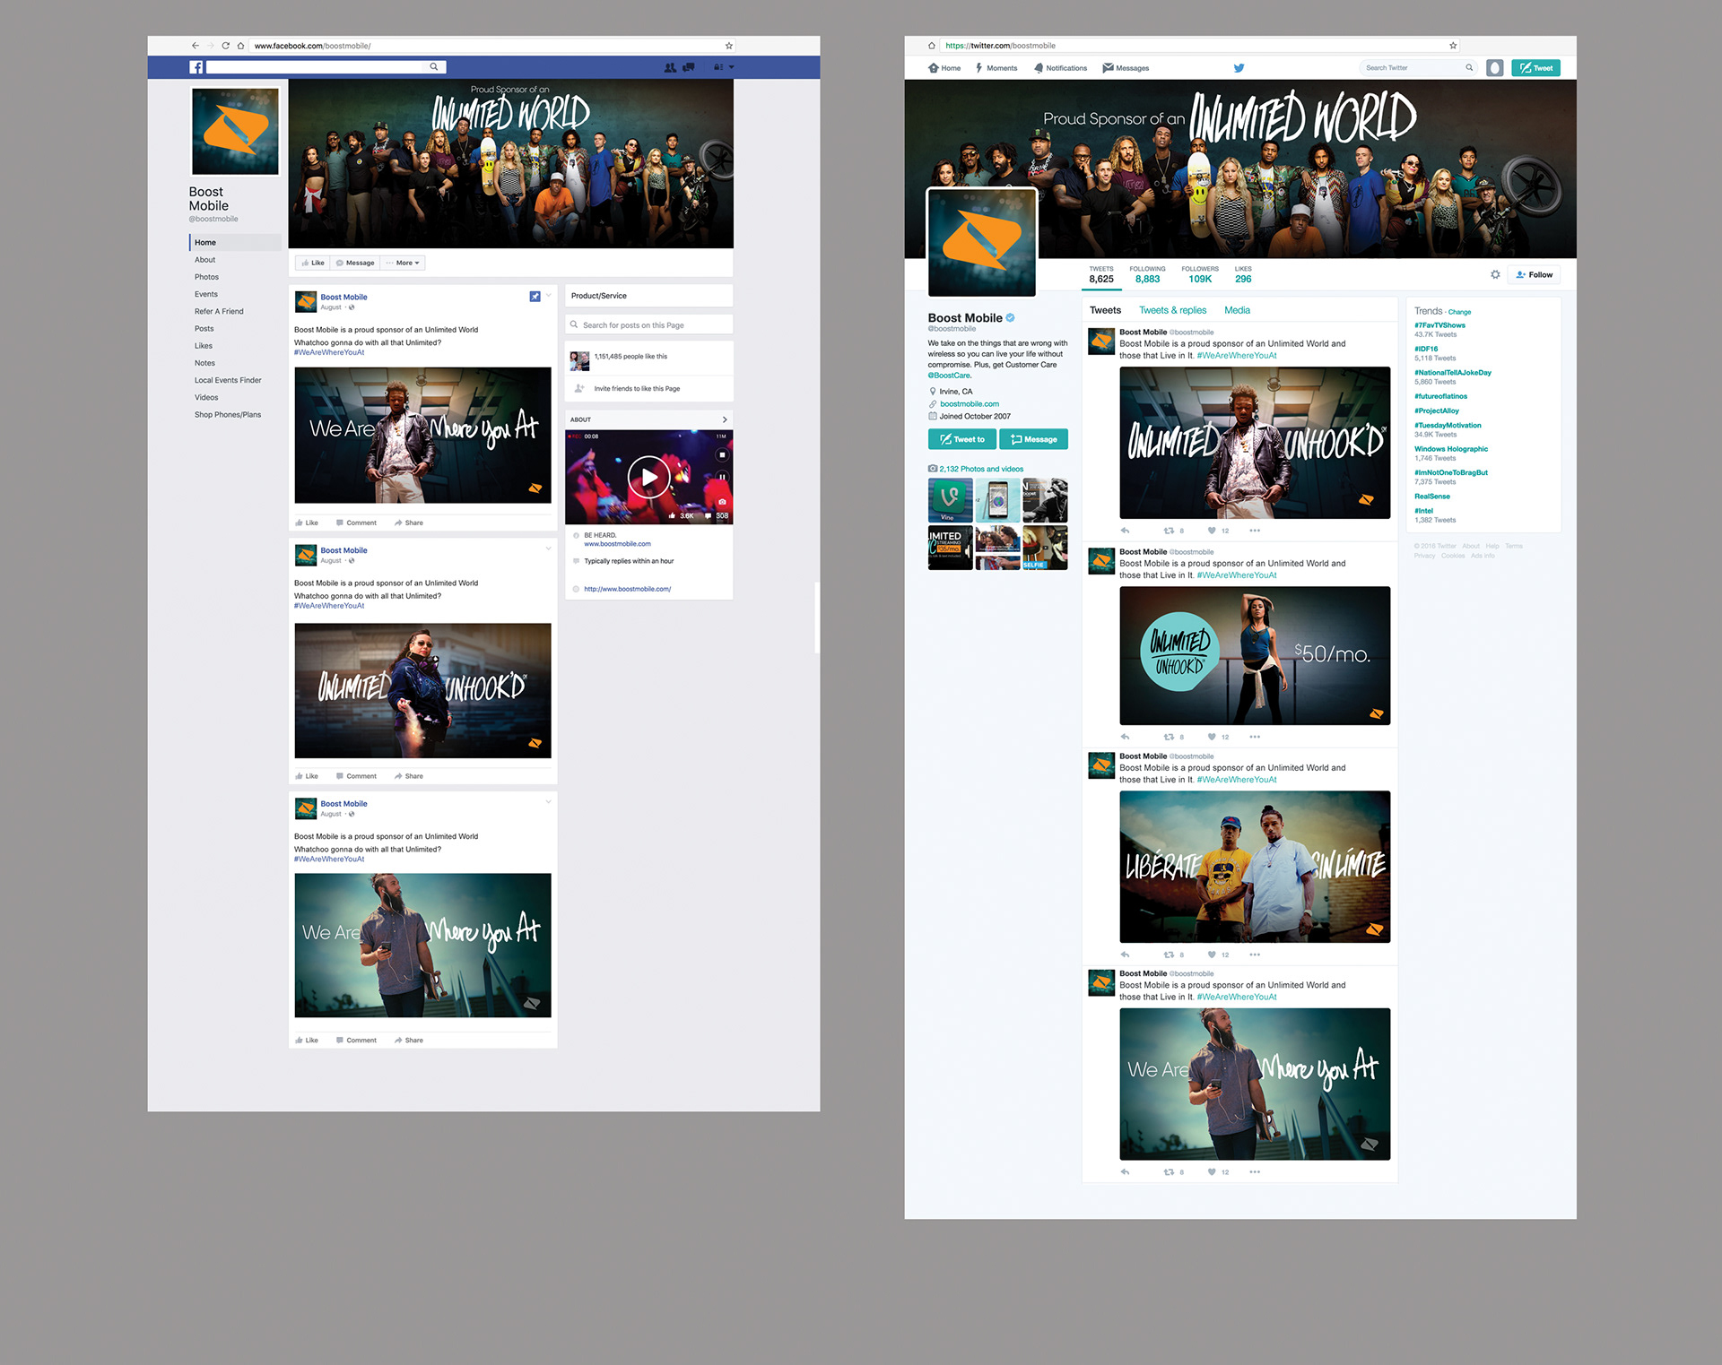Open Twitter profile settings gear
Viewport: 1722px width, 1365px height.
[x=1495, y=275]
